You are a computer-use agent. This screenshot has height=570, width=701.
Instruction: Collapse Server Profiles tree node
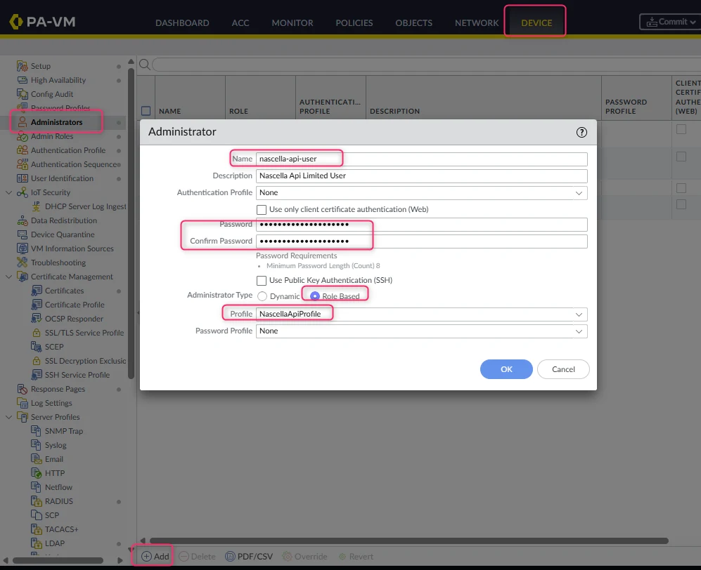(8, 417)
